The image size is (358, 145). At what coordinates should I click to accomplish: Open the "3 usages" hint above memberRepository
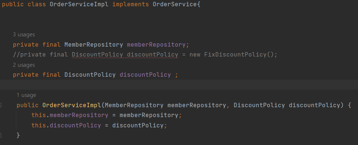click(24, 35)
